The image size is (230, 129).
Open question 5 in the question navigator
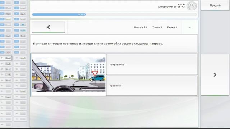click(6, 14)
